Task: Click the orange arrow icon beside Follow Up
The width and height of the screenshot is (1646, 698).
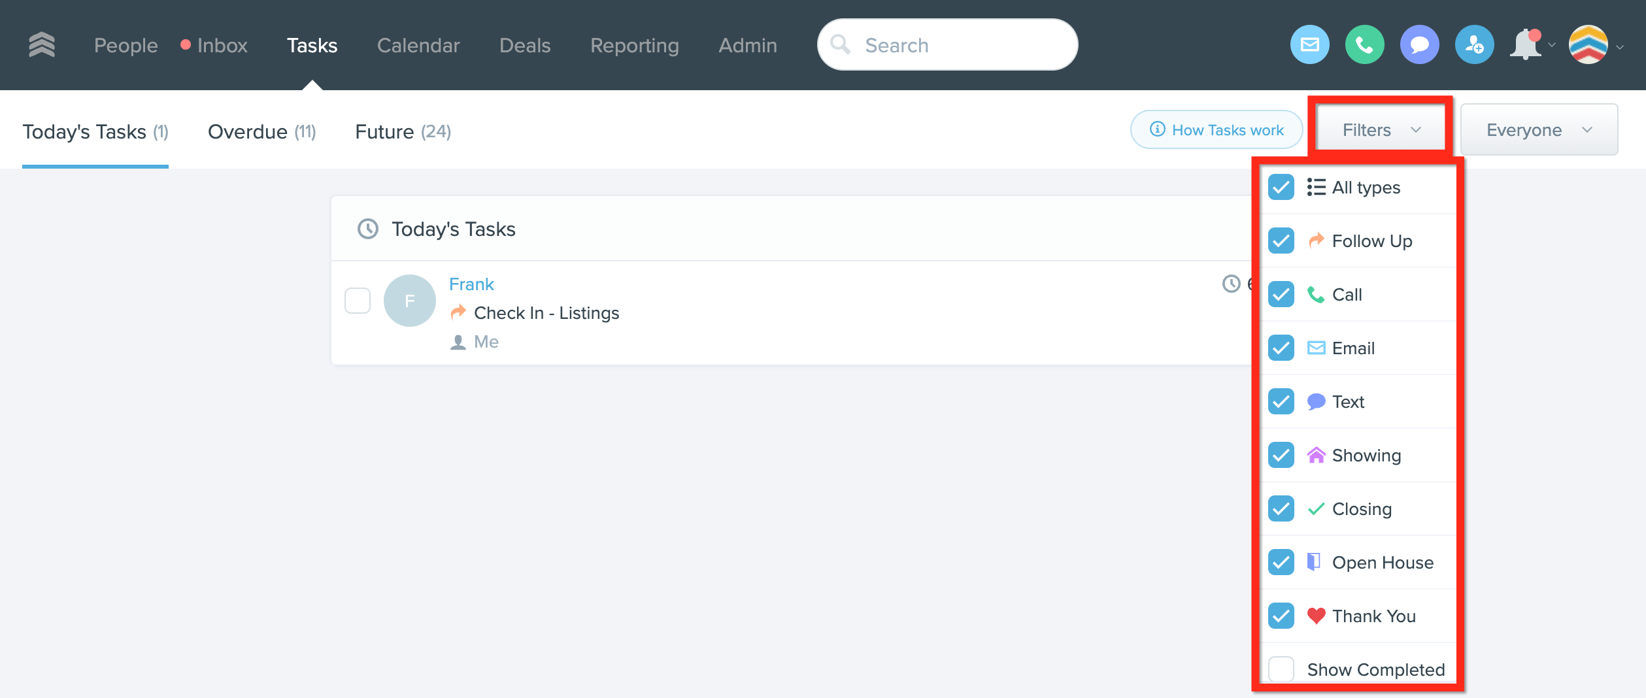Action: (x=1316, y=241)
